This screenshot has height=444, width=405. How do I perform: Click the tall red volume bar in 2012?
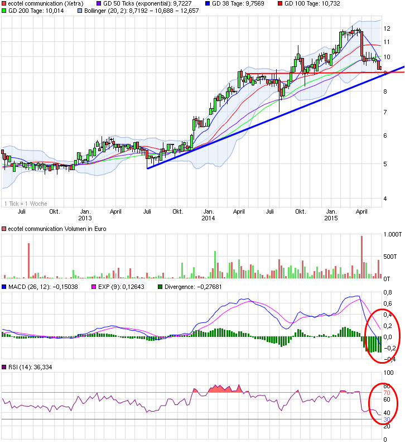(x=28, y=261)
